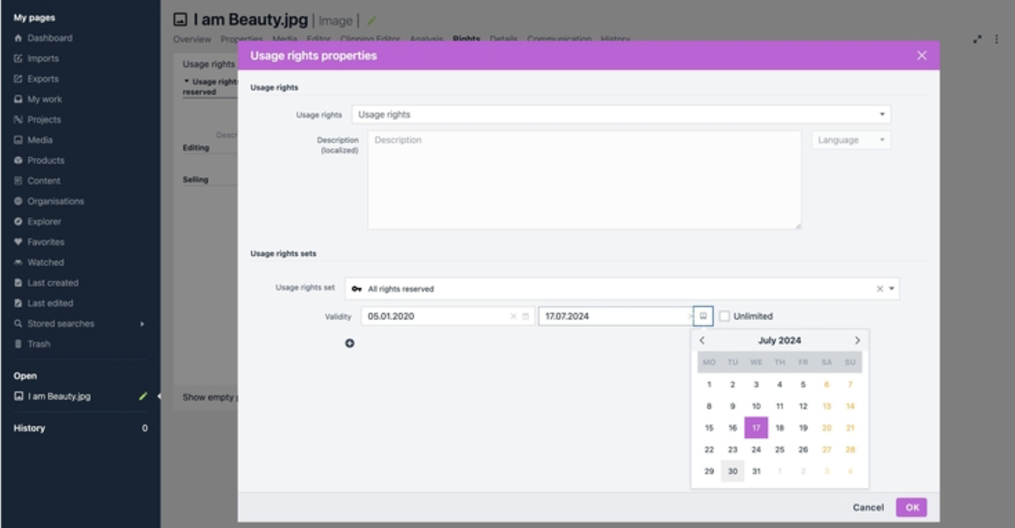Click the Imports sidebar icon

click(18, 58)
